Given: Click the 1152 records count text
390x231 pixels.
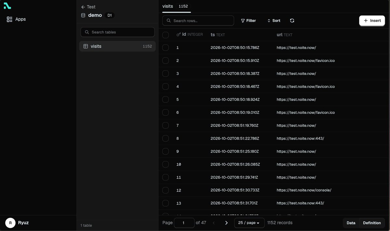Looking at the screenshot, I should (280, 223).
